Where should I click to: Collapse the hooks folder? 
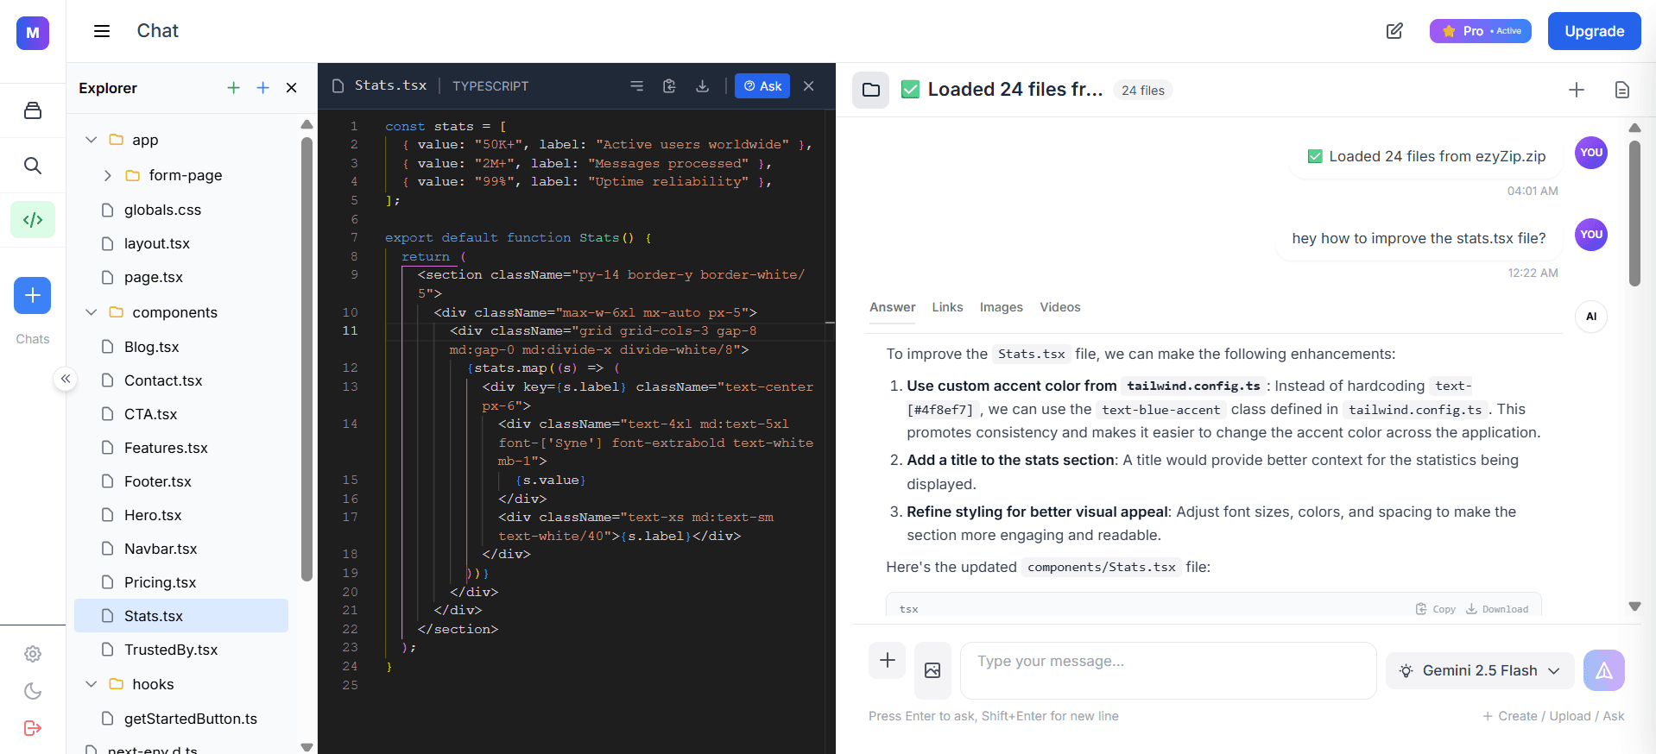pyautogui.click(x=91, y=684)
